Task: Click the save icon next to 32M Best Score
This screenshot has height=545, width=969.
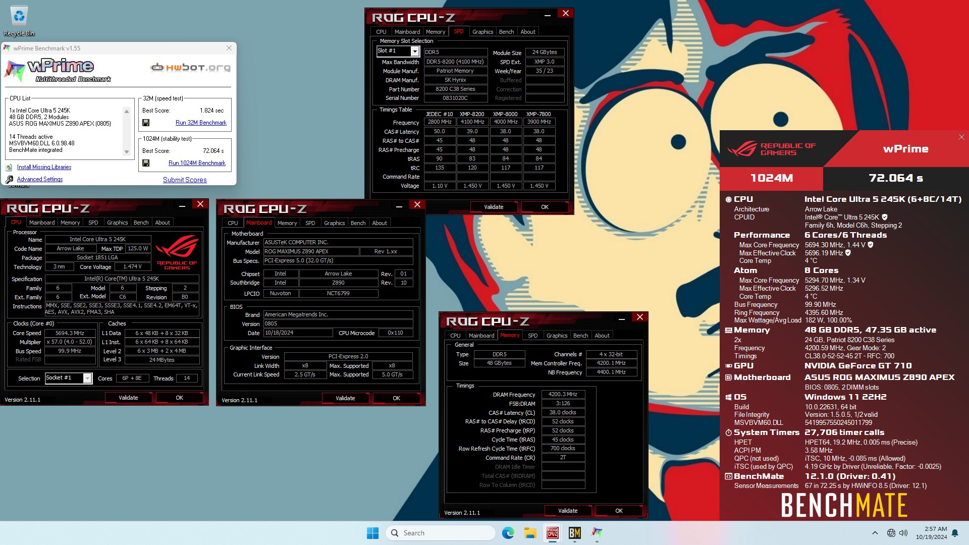Action: [x=146, y=123]
